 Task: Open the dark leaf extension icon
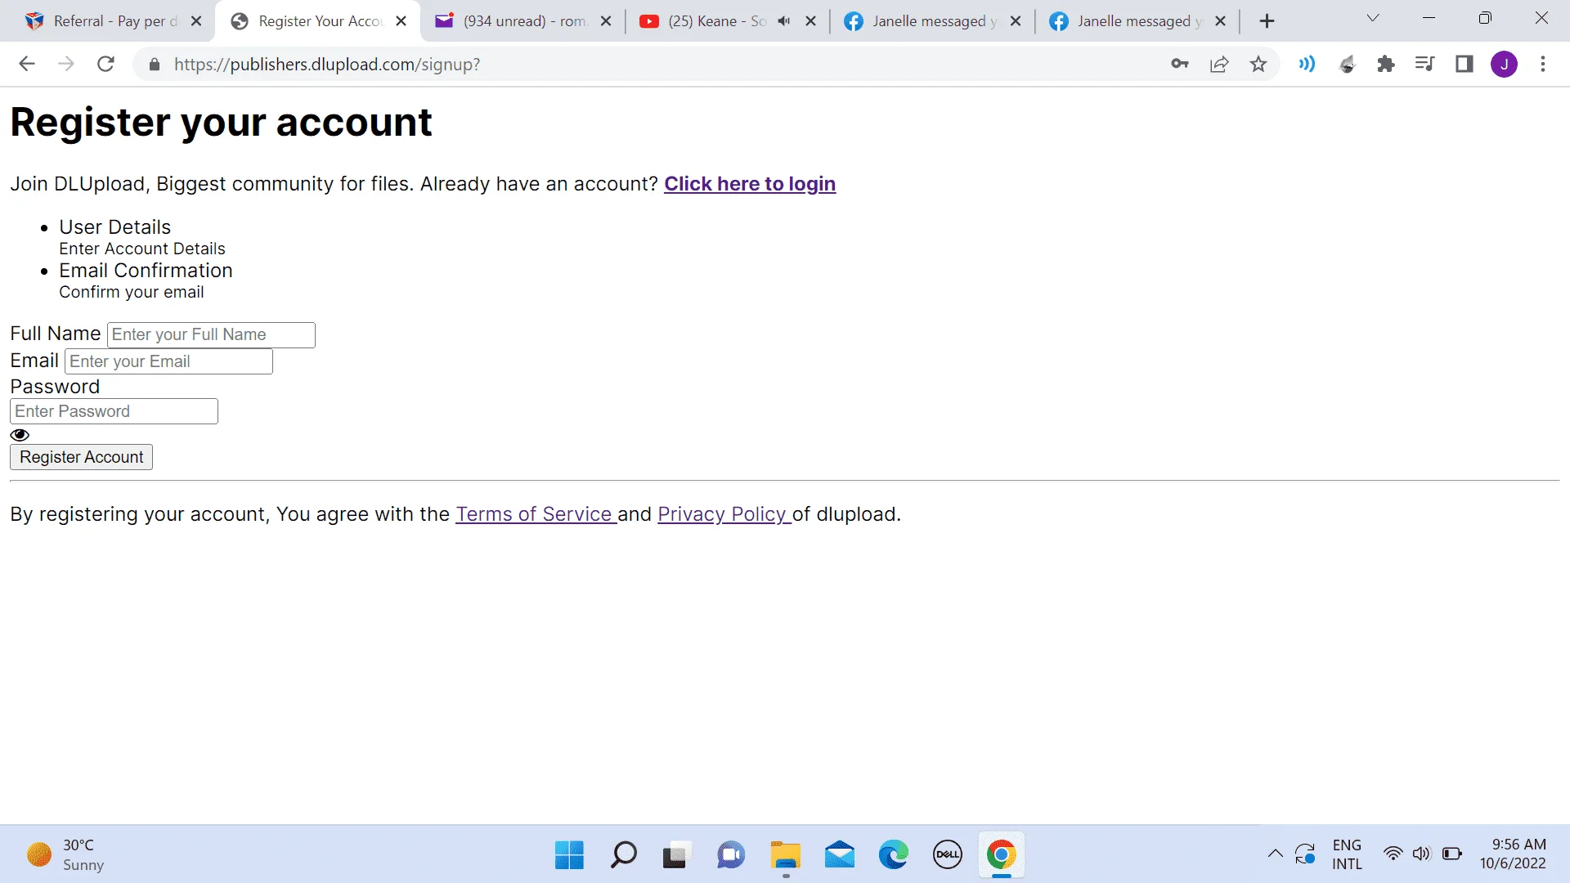(1347, 64)
